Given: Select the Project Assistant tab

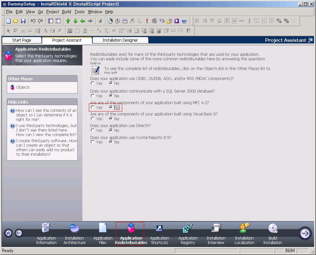Looking at the screenshot, I should click(x=67, y=40).
